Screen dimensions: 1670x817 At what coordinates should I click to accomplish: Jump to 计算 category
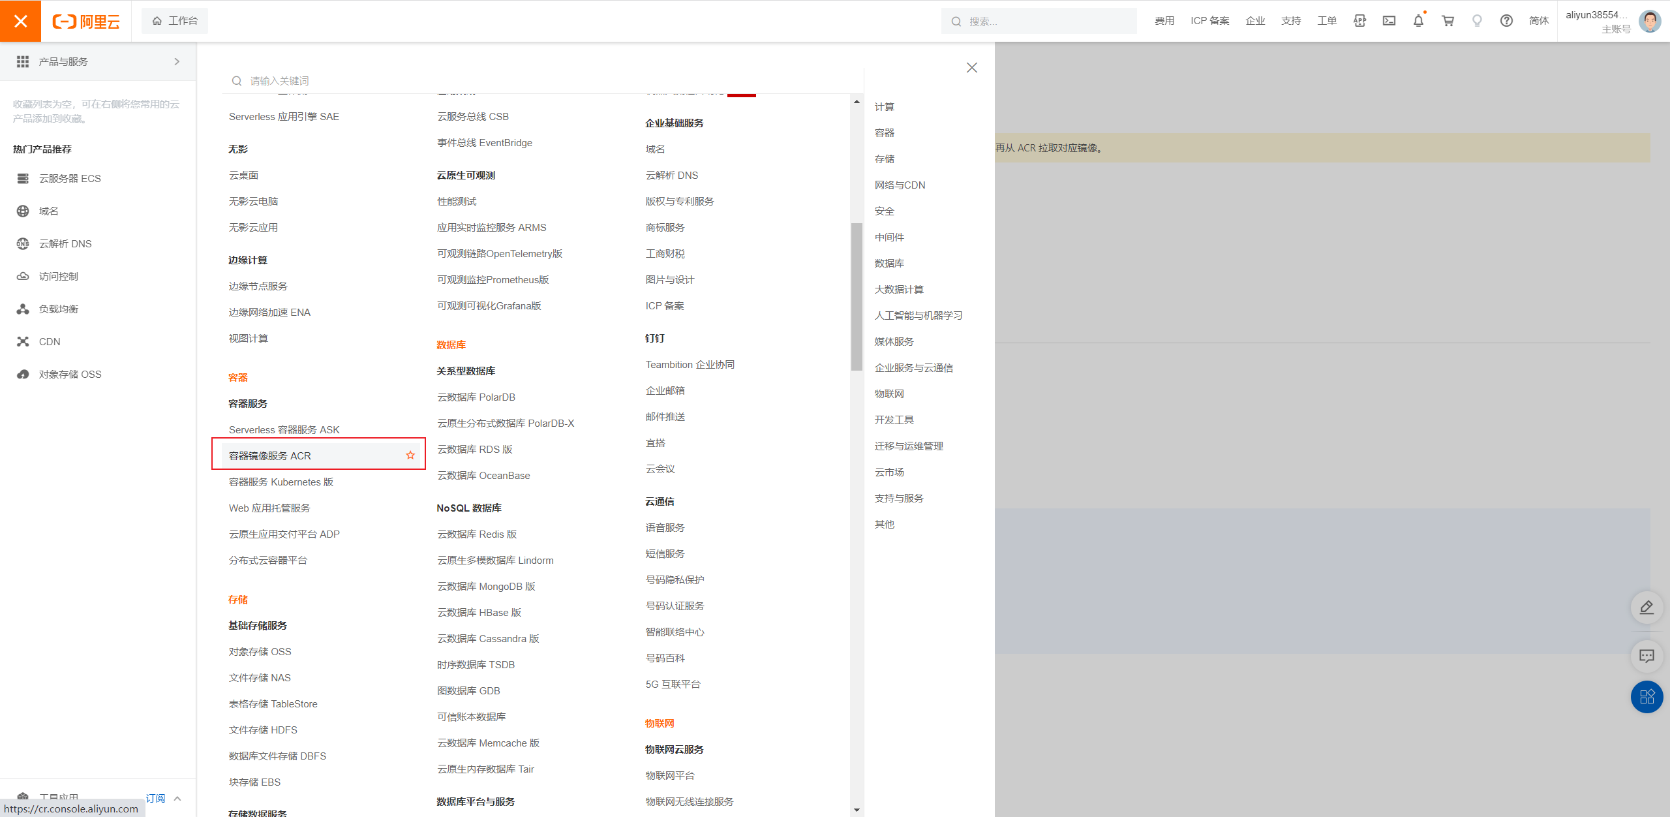tap(884, 107)
